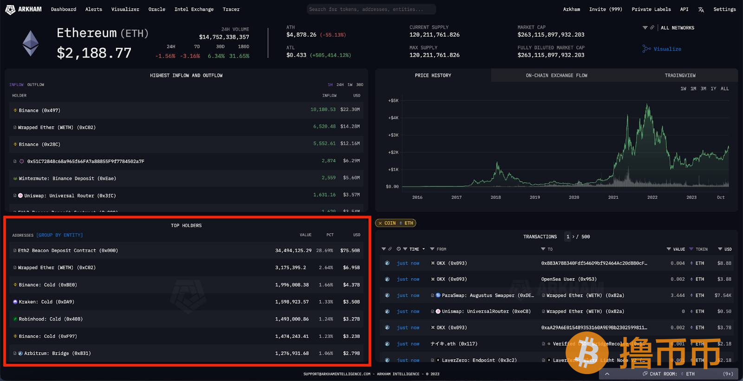The image size is (743, 381).
Task: Open the Dashboard menu item
Action: (x=64, y=9)
